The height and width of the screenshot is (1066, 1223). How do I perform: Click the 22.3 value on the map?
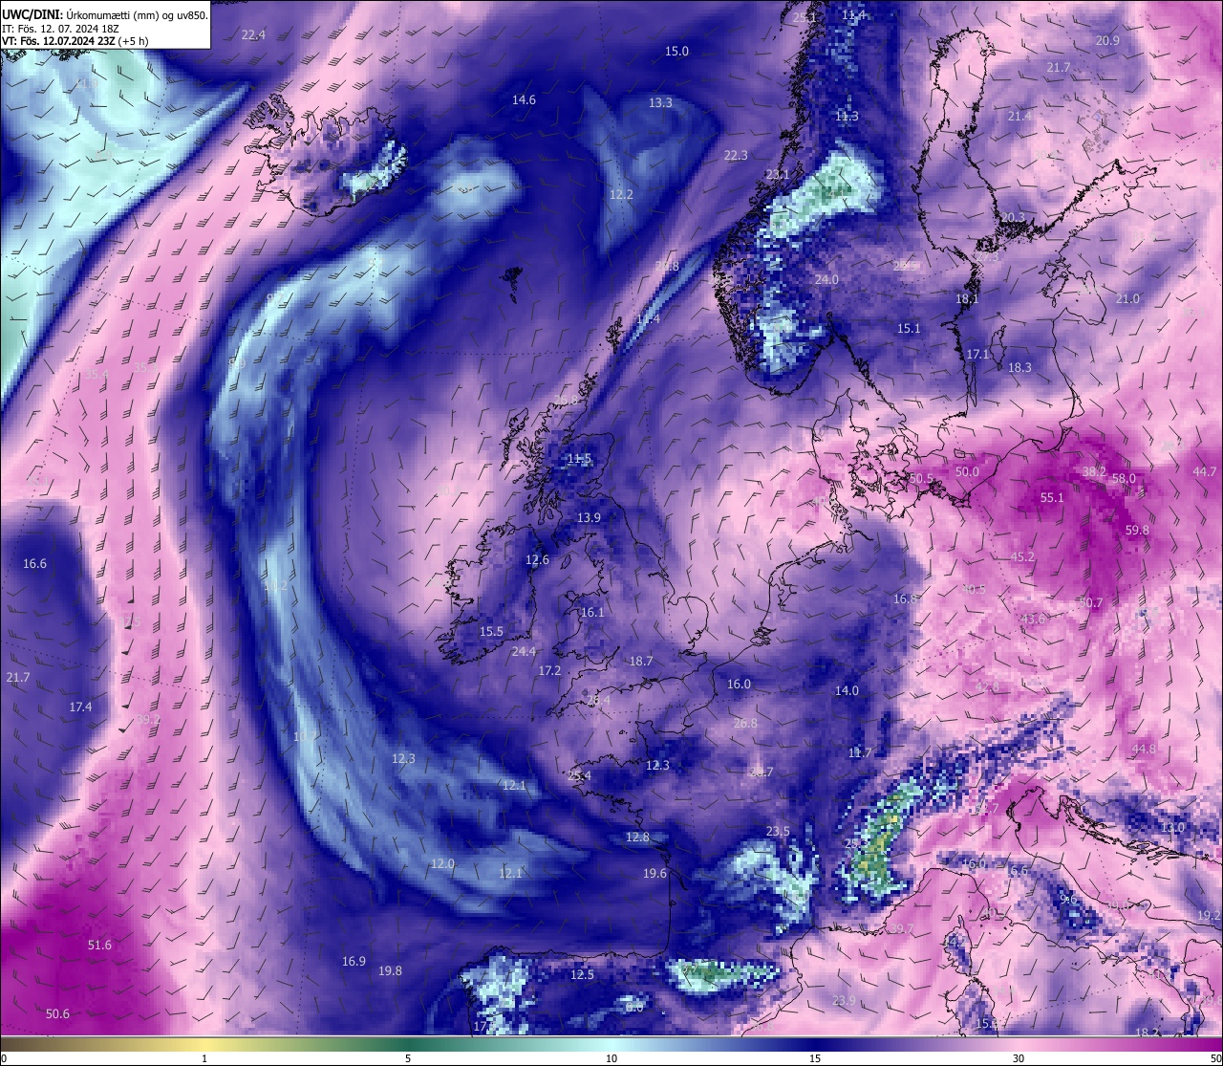pos(736,156)
